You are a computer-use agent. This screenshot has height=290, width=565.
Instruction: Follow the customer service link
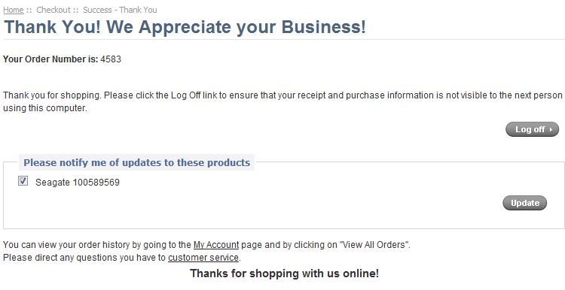coord(203,258)
